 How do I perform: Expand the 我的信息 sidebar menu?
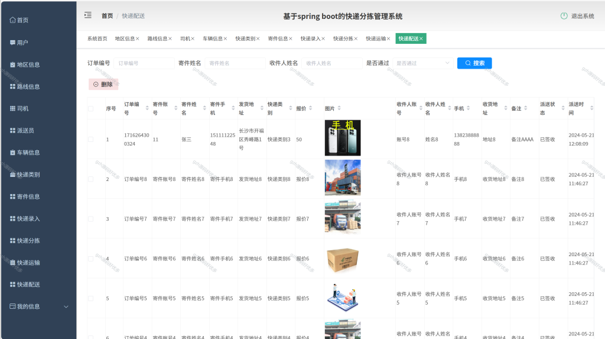pyautogui.click(x=38, y=306)
